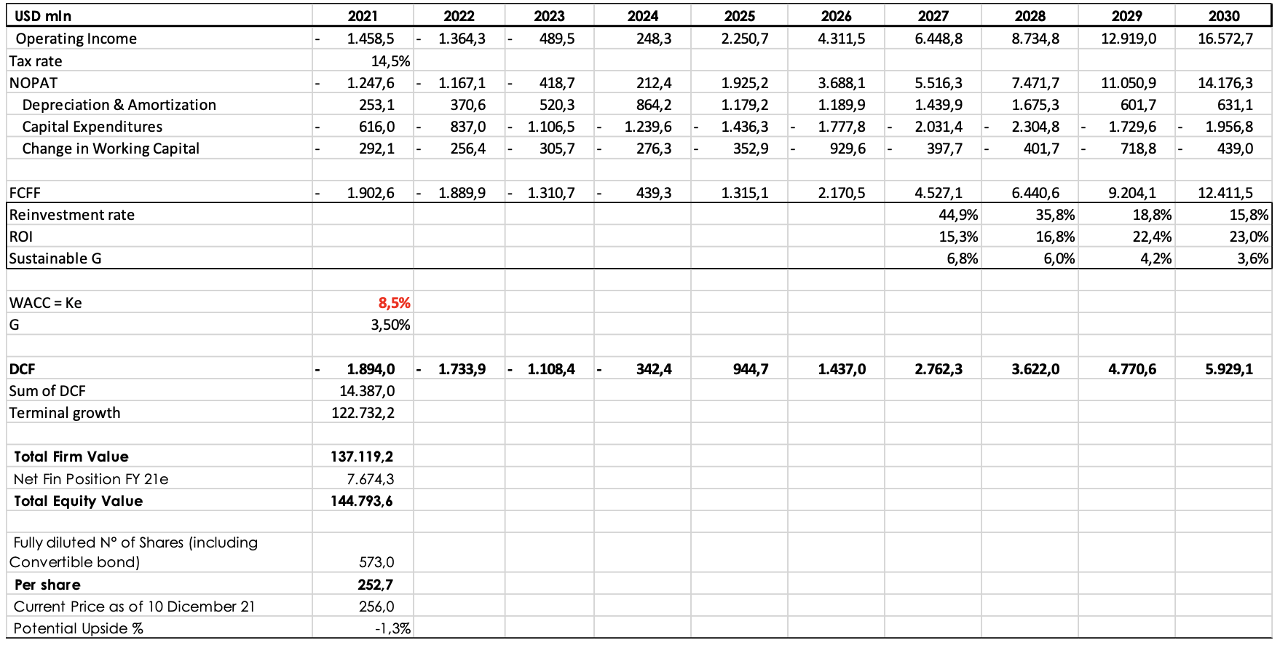Click Operating Income 2024 value 248,3

[654, 39]
